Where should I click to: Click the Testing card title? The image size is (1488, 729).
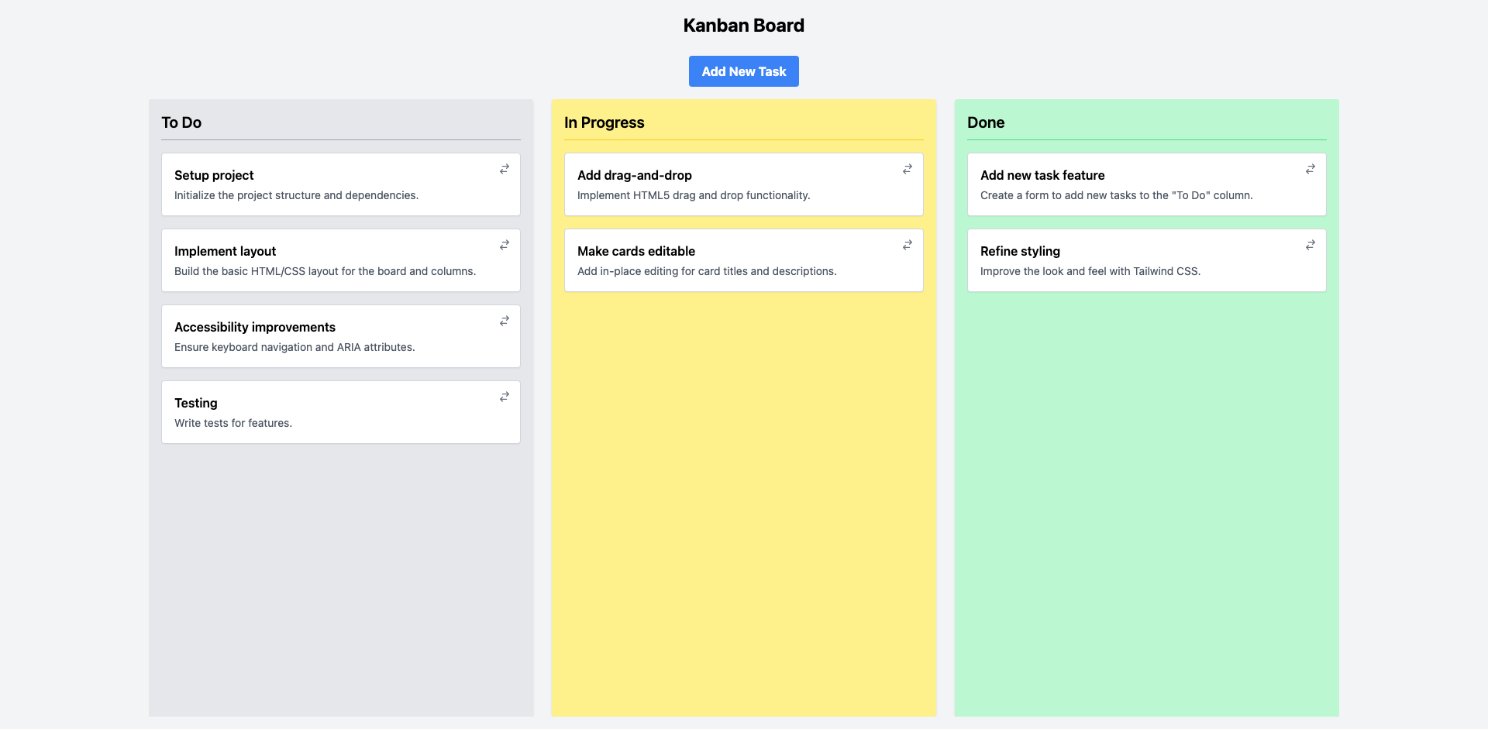196,403
